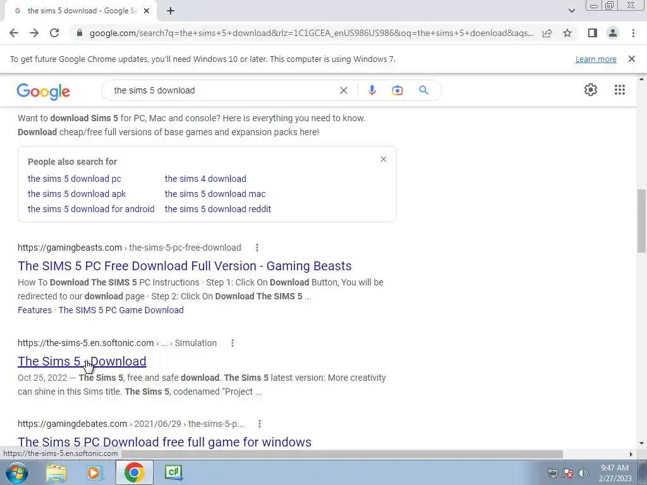Open more options for softonic.com result
The width and height of the screenshot is (647, 485).
pos(233,343)
